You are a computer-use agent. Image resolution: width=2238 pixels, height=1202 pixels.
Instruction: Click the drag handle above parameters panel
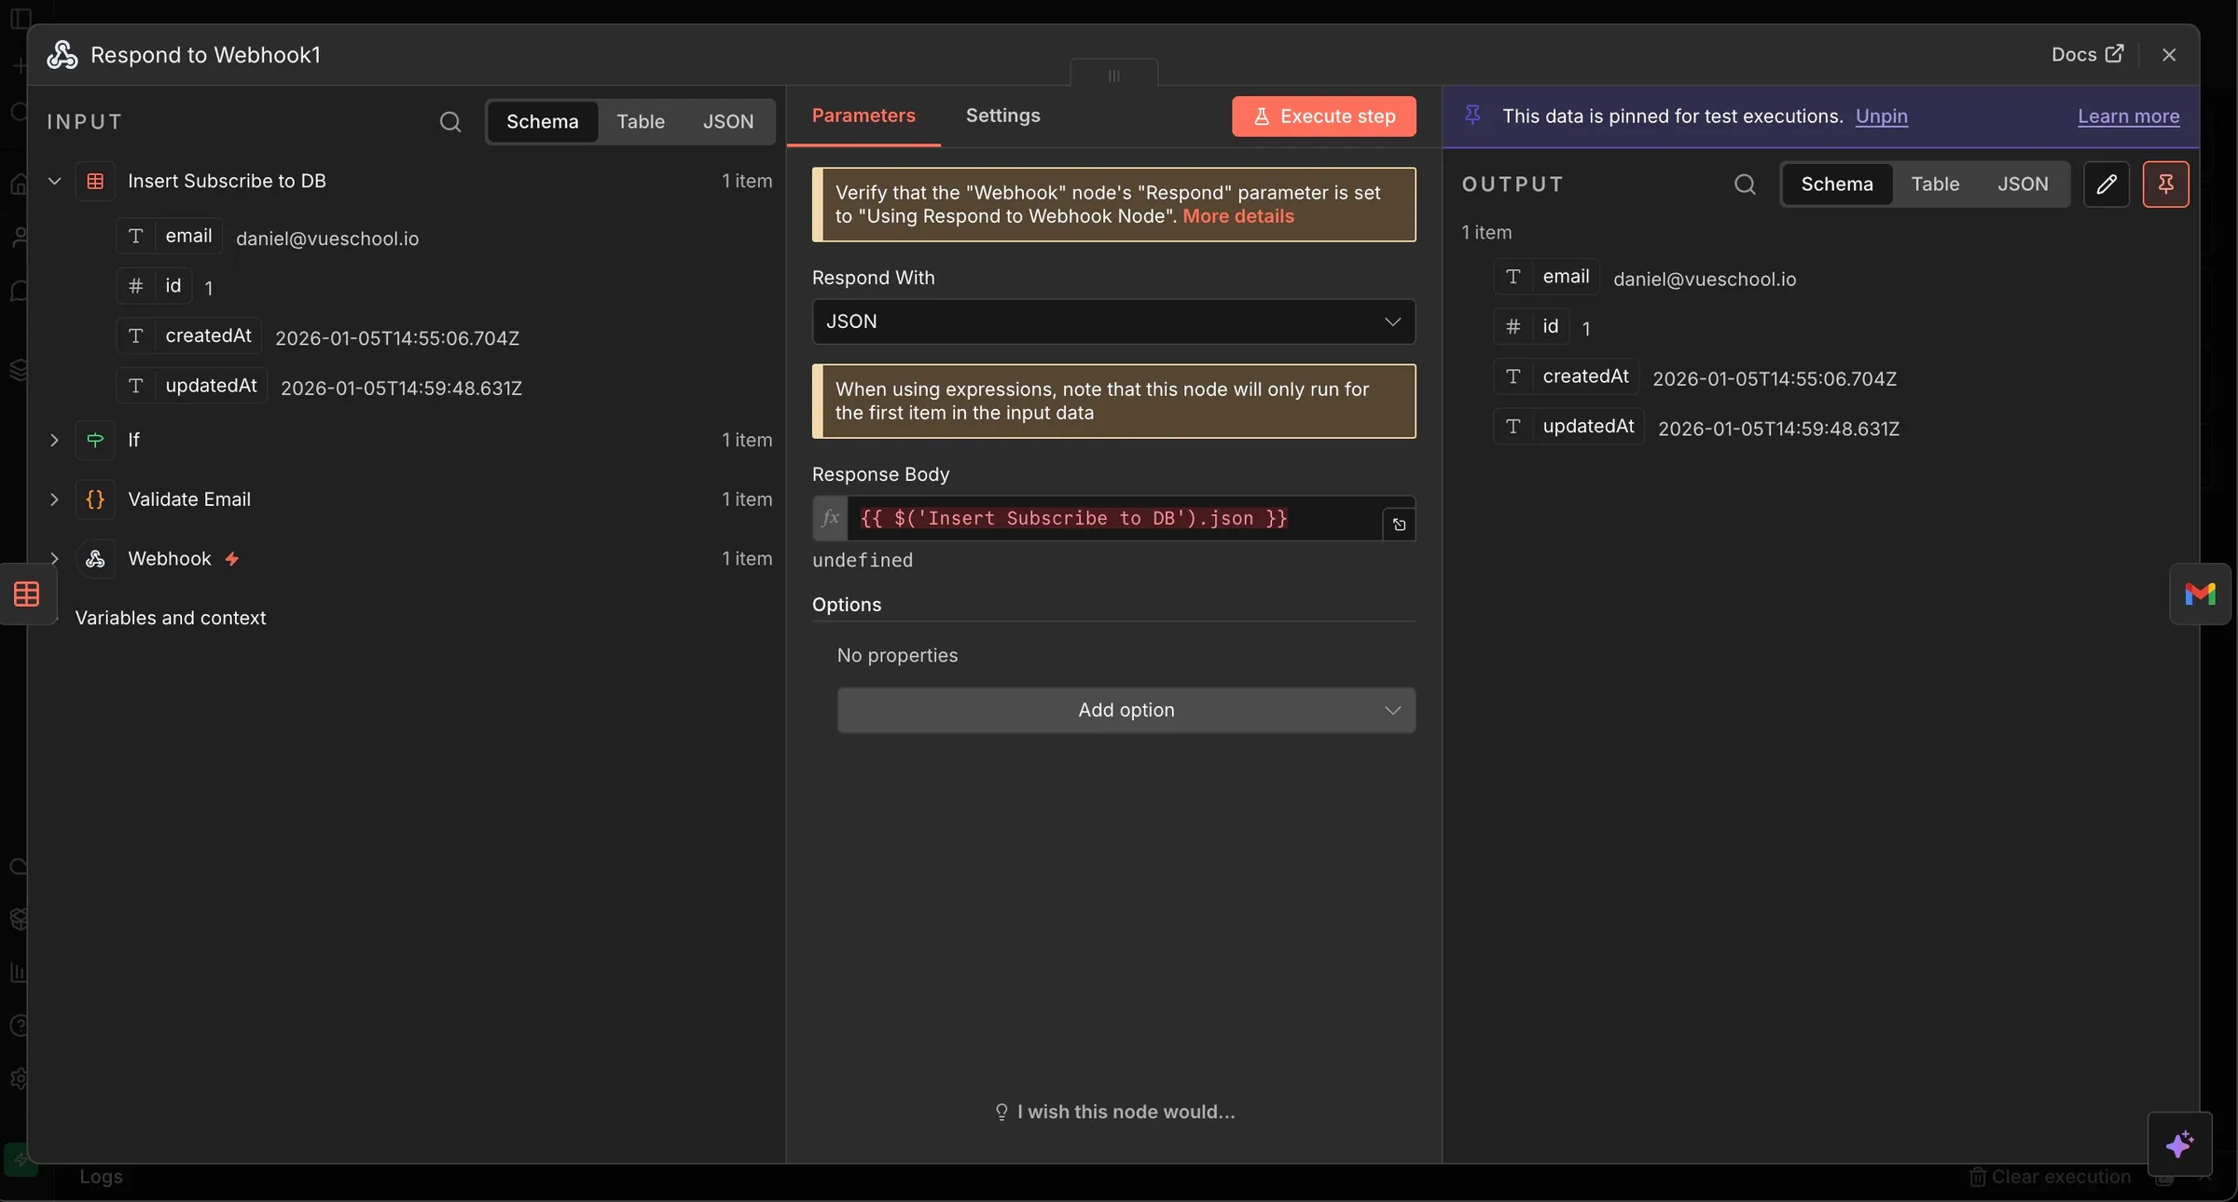point(1113,75)
